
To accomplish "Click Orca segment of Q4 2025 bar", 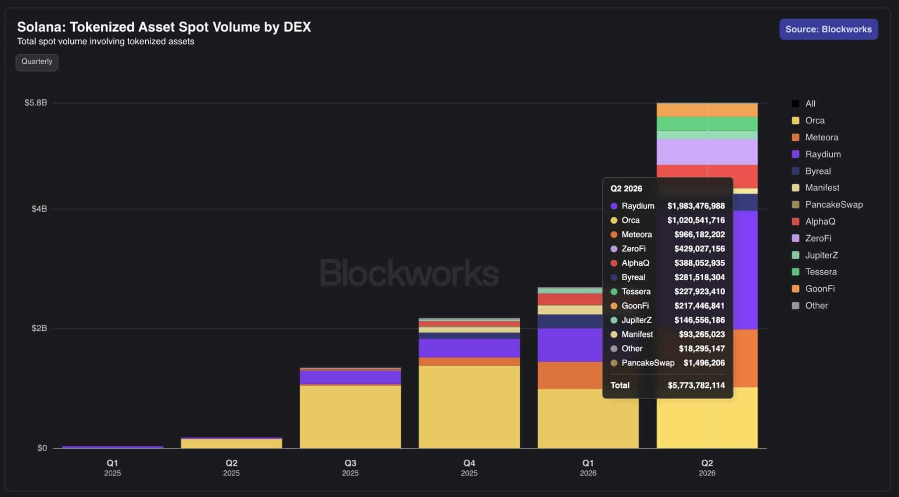I will coord(469,407).
